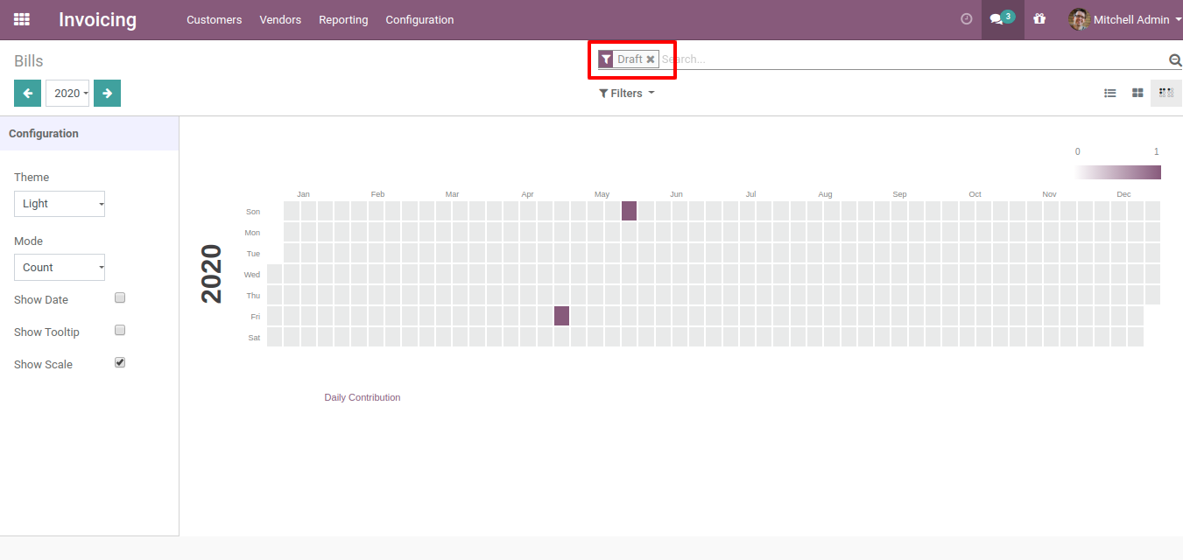The height and width of the screenshot is (560, 1183).
Task: Open the Reporting menu
Action: click(x=343, y=19)
